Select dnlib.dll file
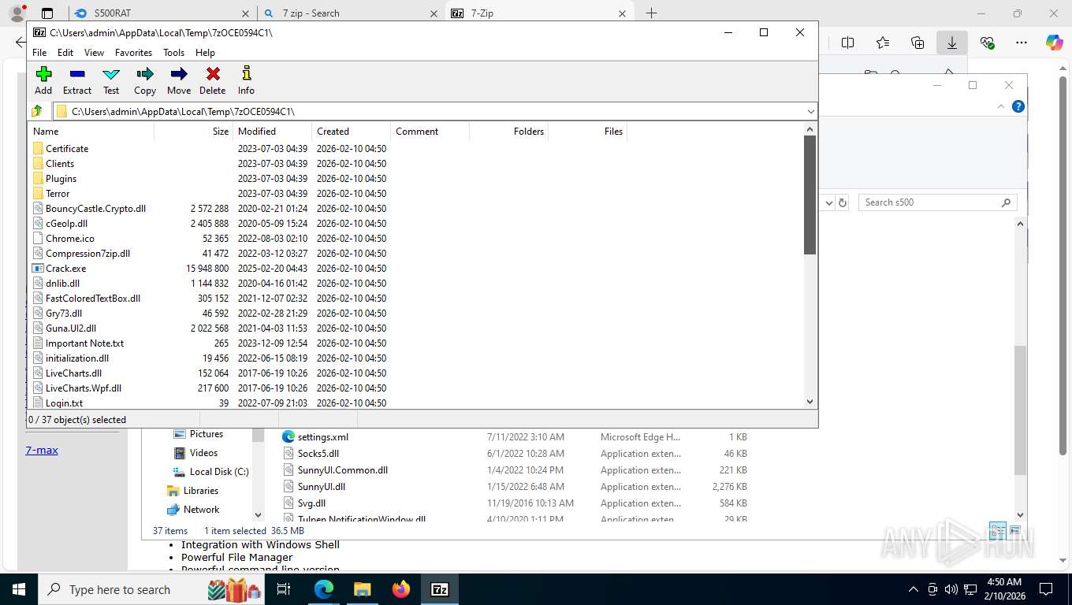This screenshot has width=1072, height=605. coord(62,284)
